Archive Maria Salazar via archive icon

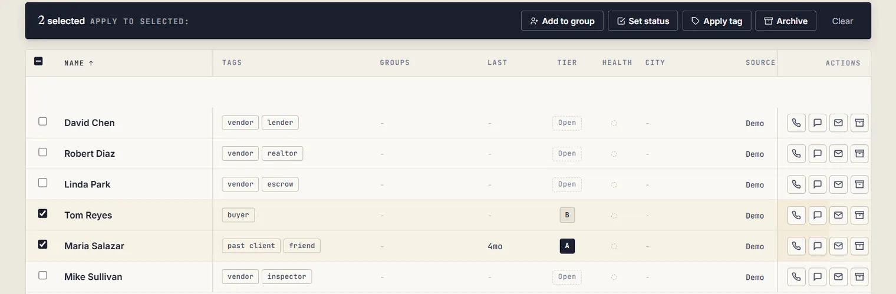point(859,246)
